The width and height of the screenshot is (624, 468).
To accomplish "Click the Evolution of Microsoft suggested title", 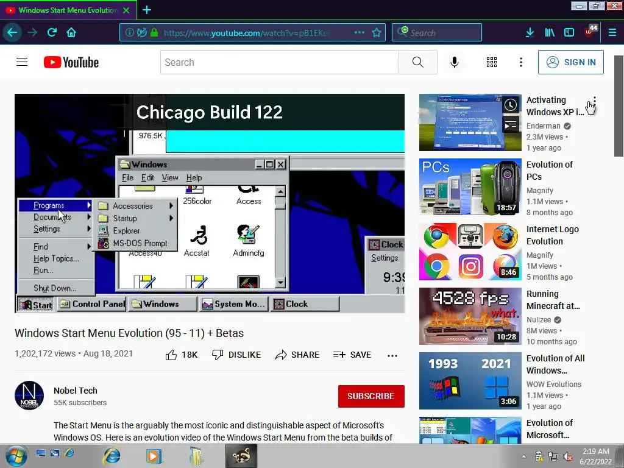I will click(549, 428).
